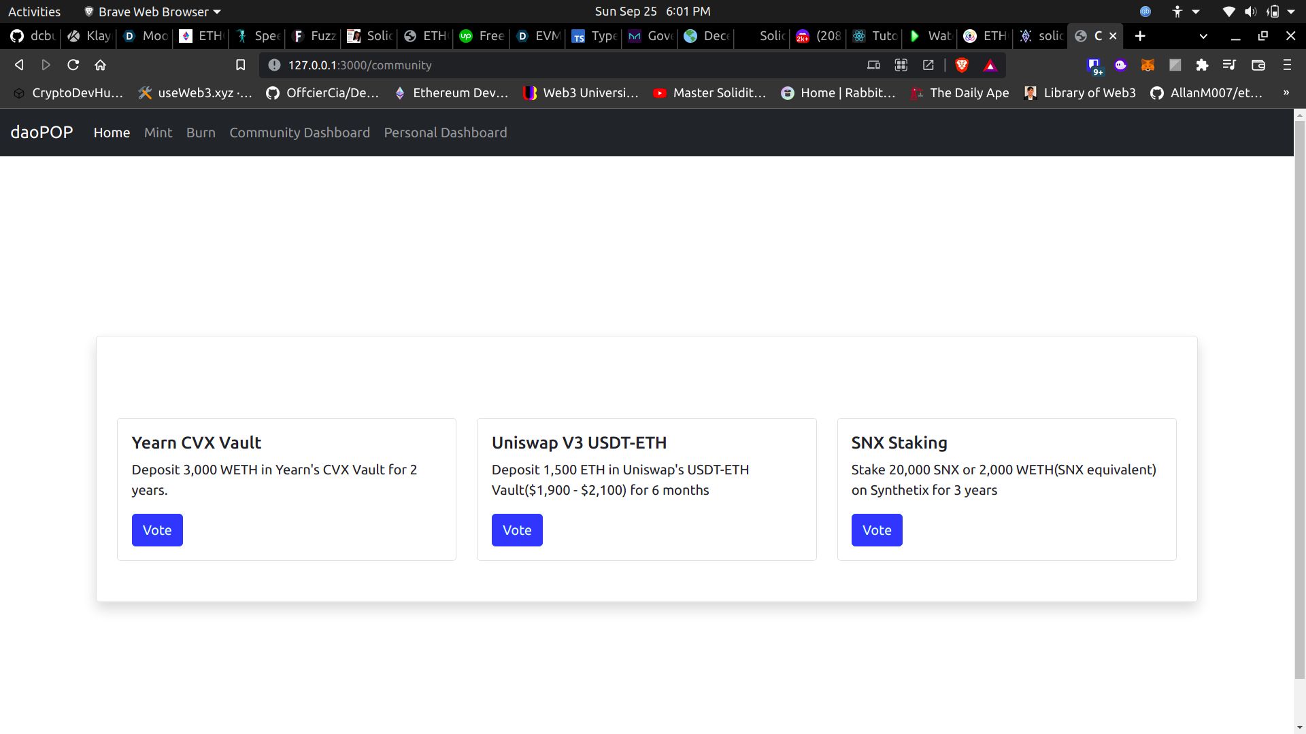Click the Brave browser menu icon
The height and width of the screenshot is (734, 1306).
[x=1288, y=65]
